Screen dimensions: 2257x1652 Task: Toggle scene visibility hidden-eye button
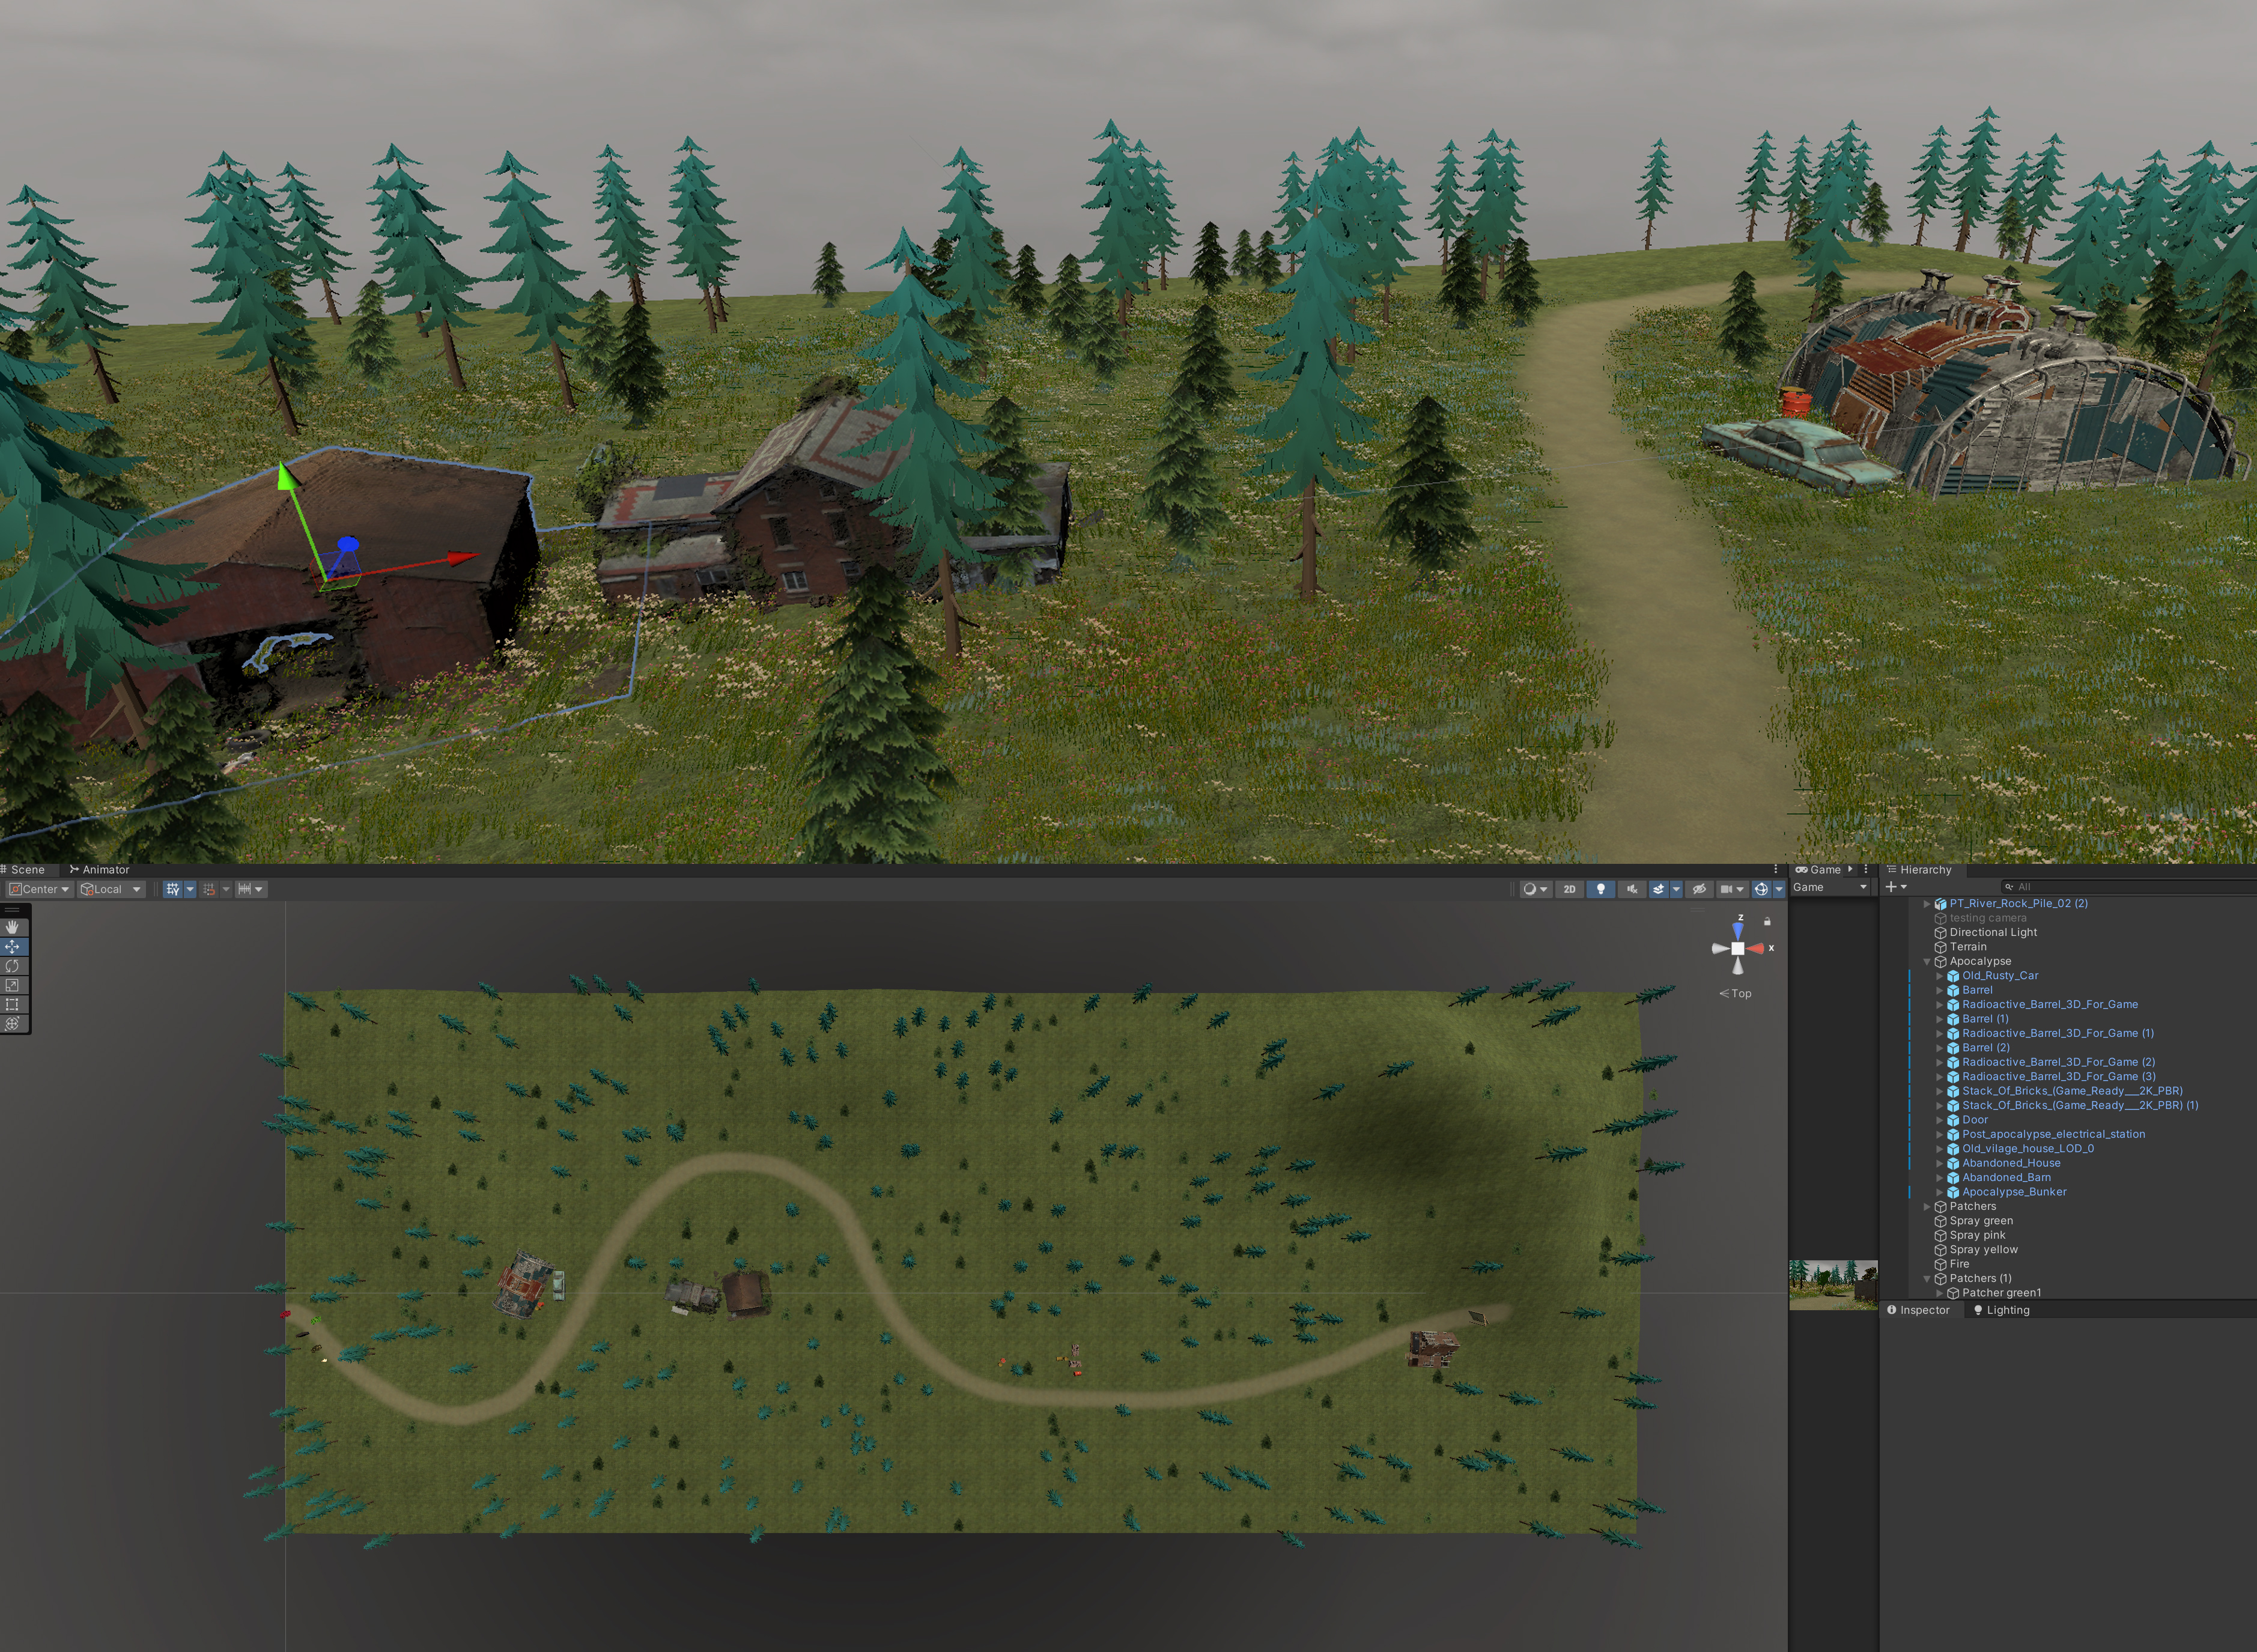coord(1698,889)
